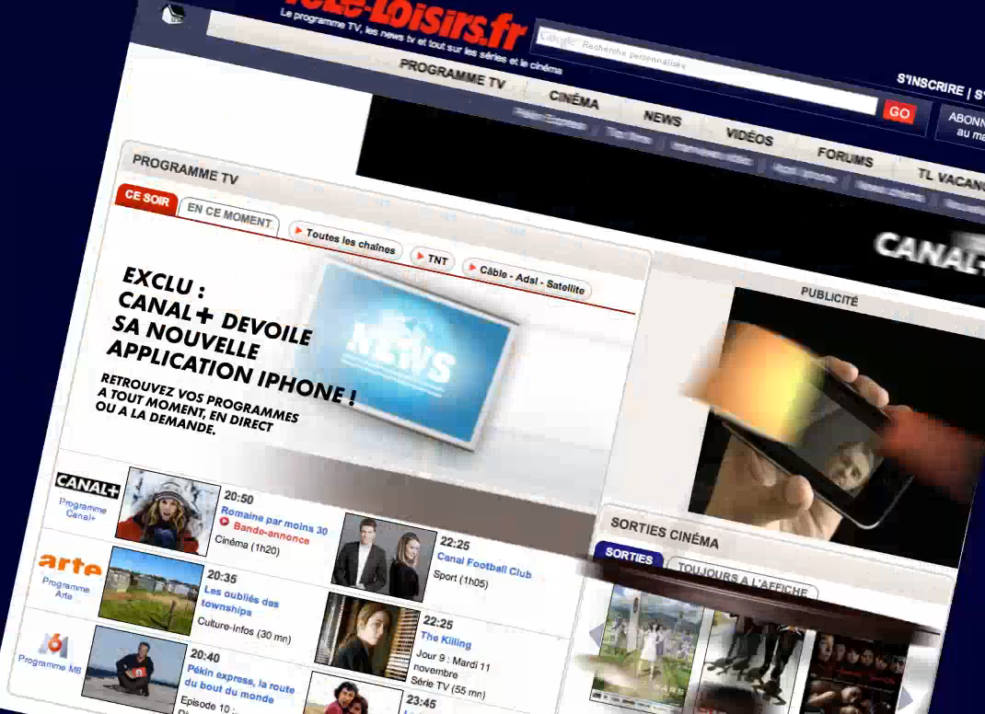
Task: Click the left arrow in the Sorties Cinéma carousel
Action: pos(597,633)
